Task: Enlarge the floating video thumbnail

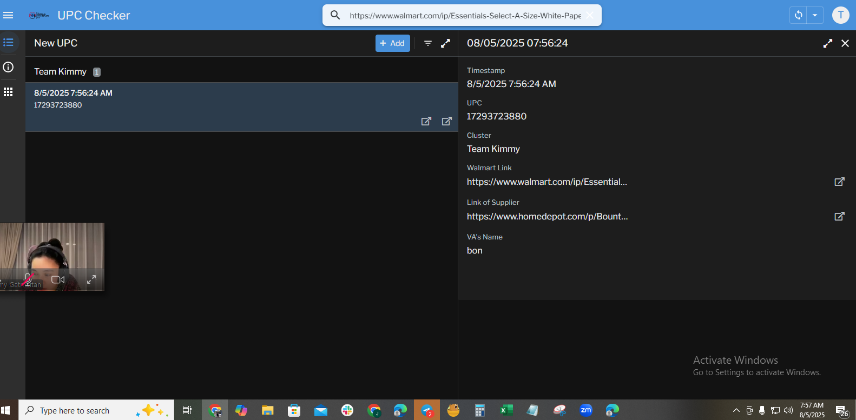Action: (x=91, y=279)
